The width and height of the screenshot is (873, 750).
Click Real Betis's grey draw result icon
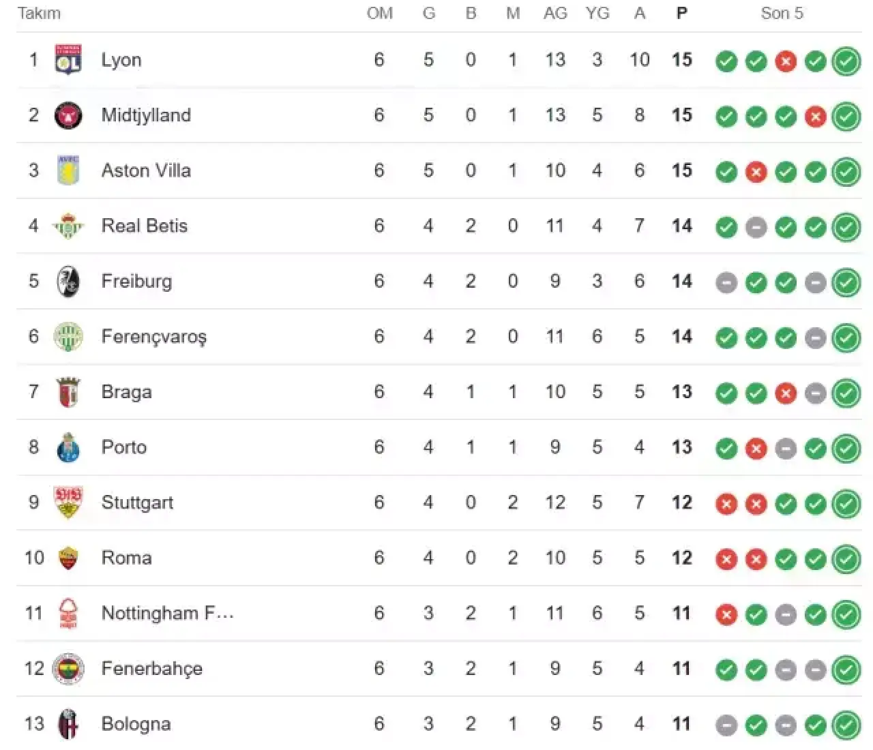tap(756, 228)
